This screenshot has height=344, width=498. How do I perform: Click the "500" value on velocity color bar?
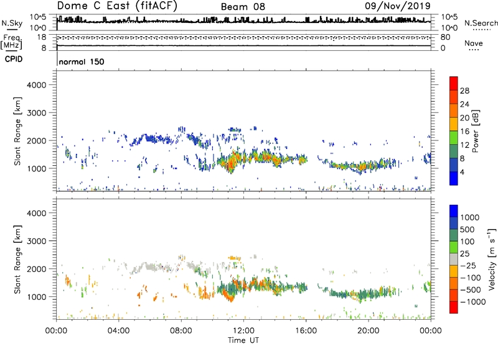coord(467,229)
